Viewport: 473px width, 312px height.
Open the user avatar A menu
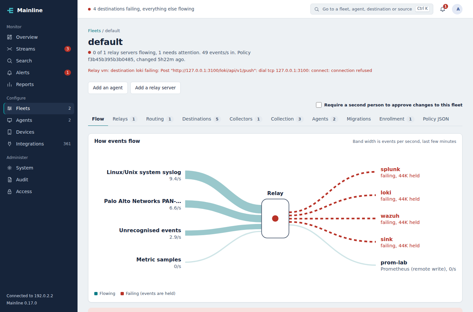click(457, 9)
